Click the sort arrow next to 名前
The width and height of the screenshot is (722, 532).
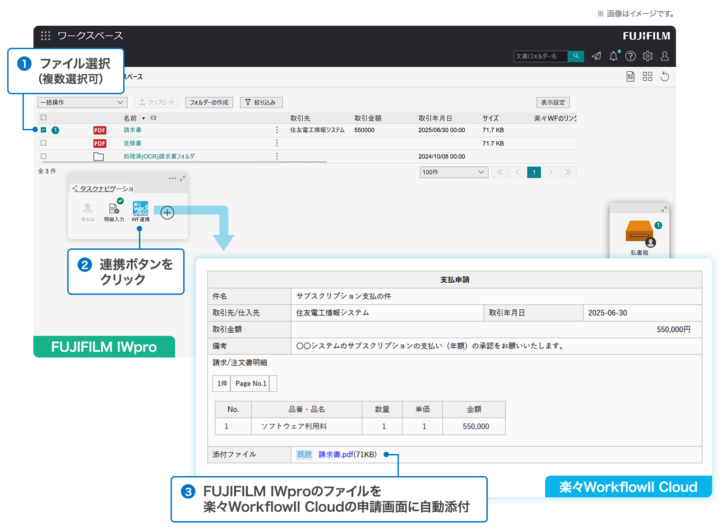[143, 118]
